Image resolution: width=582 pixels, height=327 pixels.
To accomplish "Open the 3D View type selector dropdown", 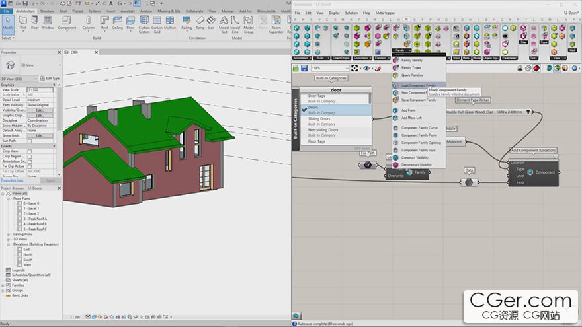I will coord(60,65).
